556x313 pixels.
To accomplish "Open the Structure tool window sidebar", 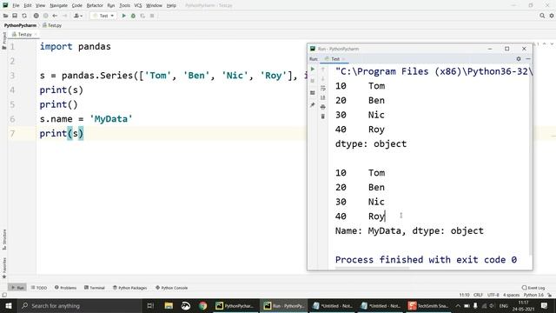I will click(4, 240).
